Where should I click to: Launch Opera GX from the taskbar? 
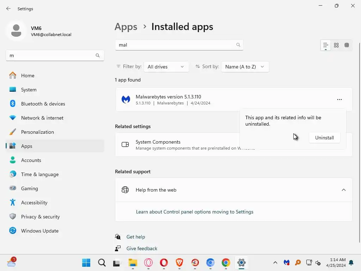pyautogui.click(x=148, y=263)
